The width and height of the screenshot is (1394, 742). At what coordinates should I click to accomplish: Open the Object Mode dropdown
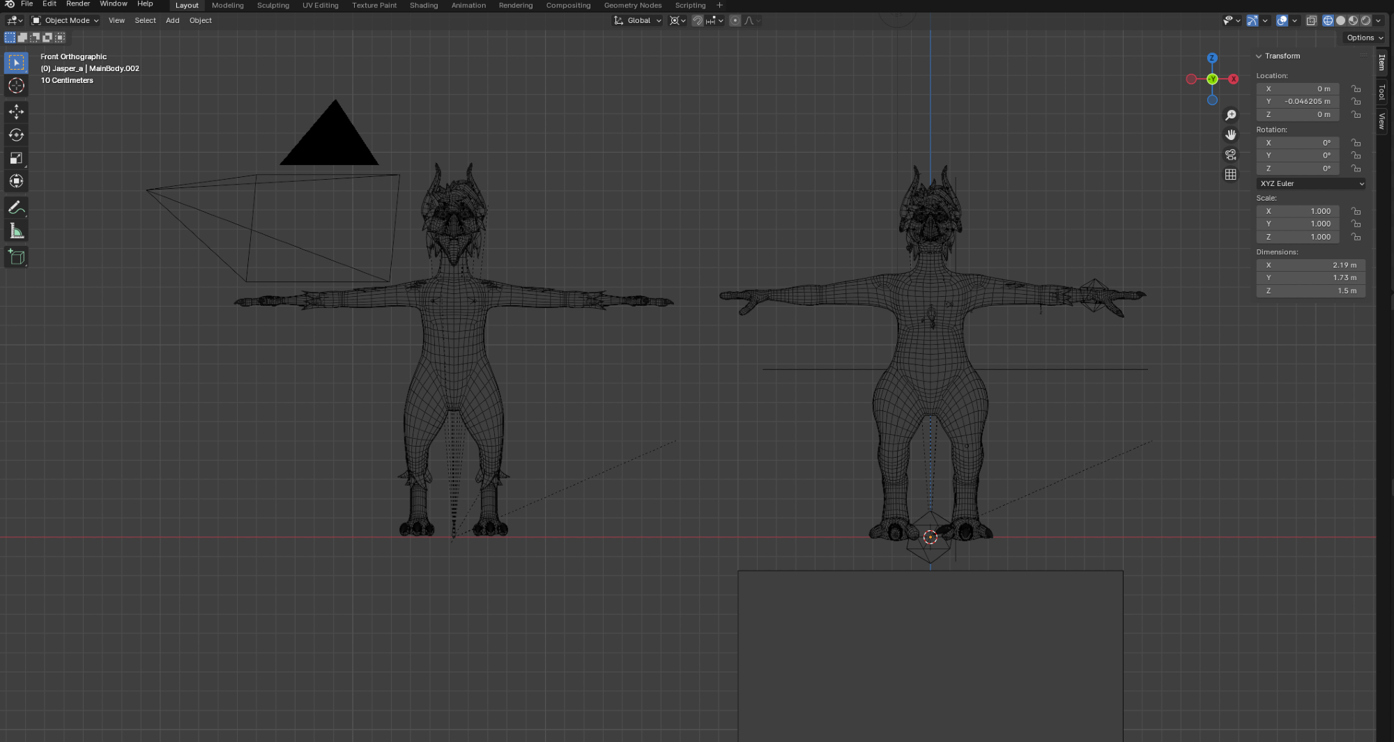[66, 21]
